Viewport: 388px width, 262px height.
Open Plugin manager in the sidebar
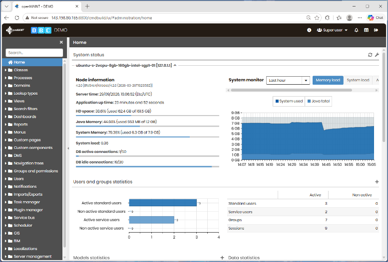click(x=32, y=210)
